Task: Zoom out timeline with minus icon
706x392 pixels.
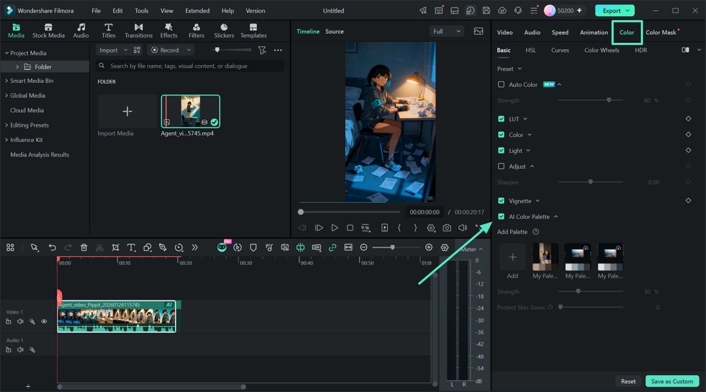Action: [x=364, y=247]
